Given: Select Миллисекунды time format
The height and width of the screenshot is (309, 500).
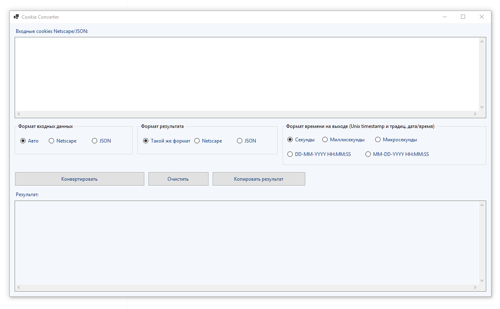Looking at the screenshot, I should pyautogui.click(x=343, y=140).
